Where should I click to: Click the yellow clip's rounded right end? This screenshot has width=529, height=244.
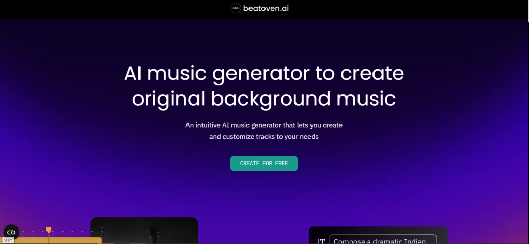100,240
